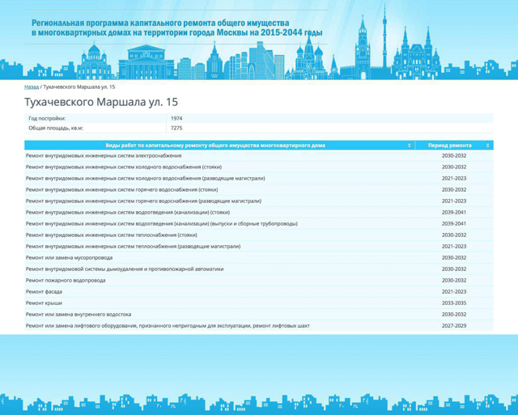Click page heading 'Тухачевского Маршала ул. 15'

click(101, 103)
